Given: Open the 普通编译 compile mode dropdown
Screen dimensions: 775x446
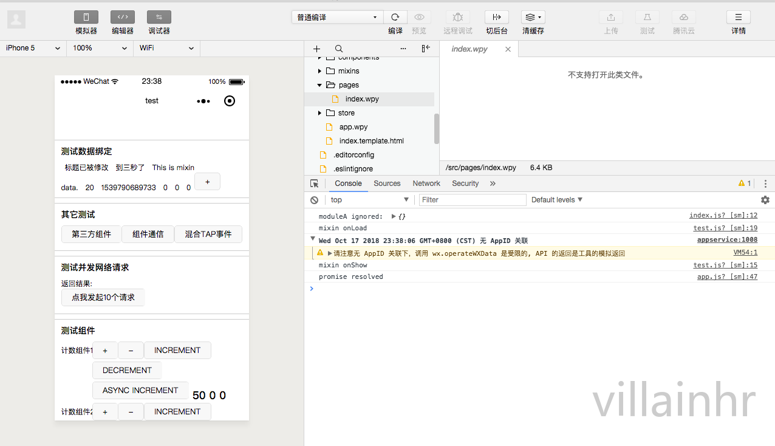Looking at the screenshot, I should [x=336, y=16].
